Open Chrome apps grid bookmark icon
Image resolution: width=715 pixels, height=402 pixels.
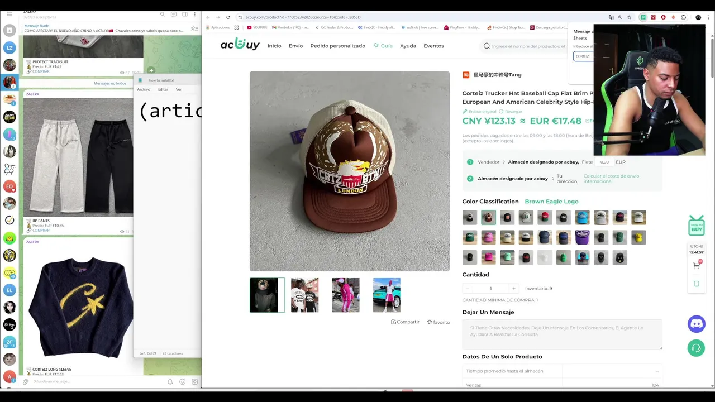coord(236,27)
